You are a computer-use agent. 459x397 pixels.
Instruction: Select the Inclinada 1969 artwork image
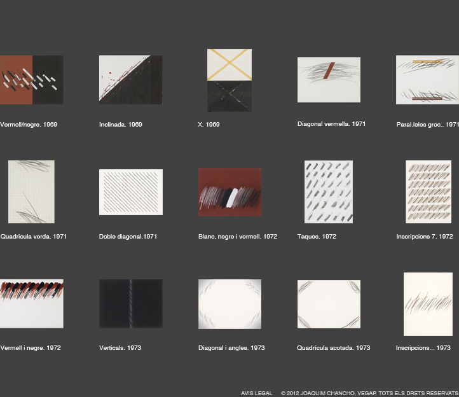click(130, 80)
